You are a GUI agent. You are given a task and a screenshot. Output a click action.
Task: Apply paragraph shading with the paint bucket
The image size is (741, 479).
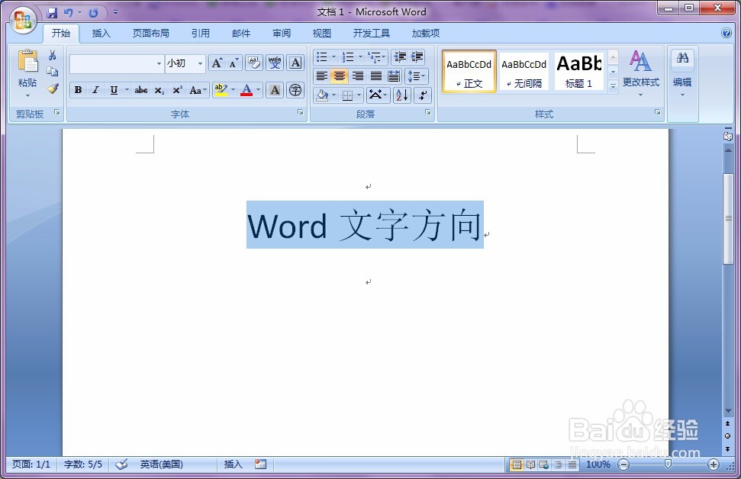[x=322, y=95]
